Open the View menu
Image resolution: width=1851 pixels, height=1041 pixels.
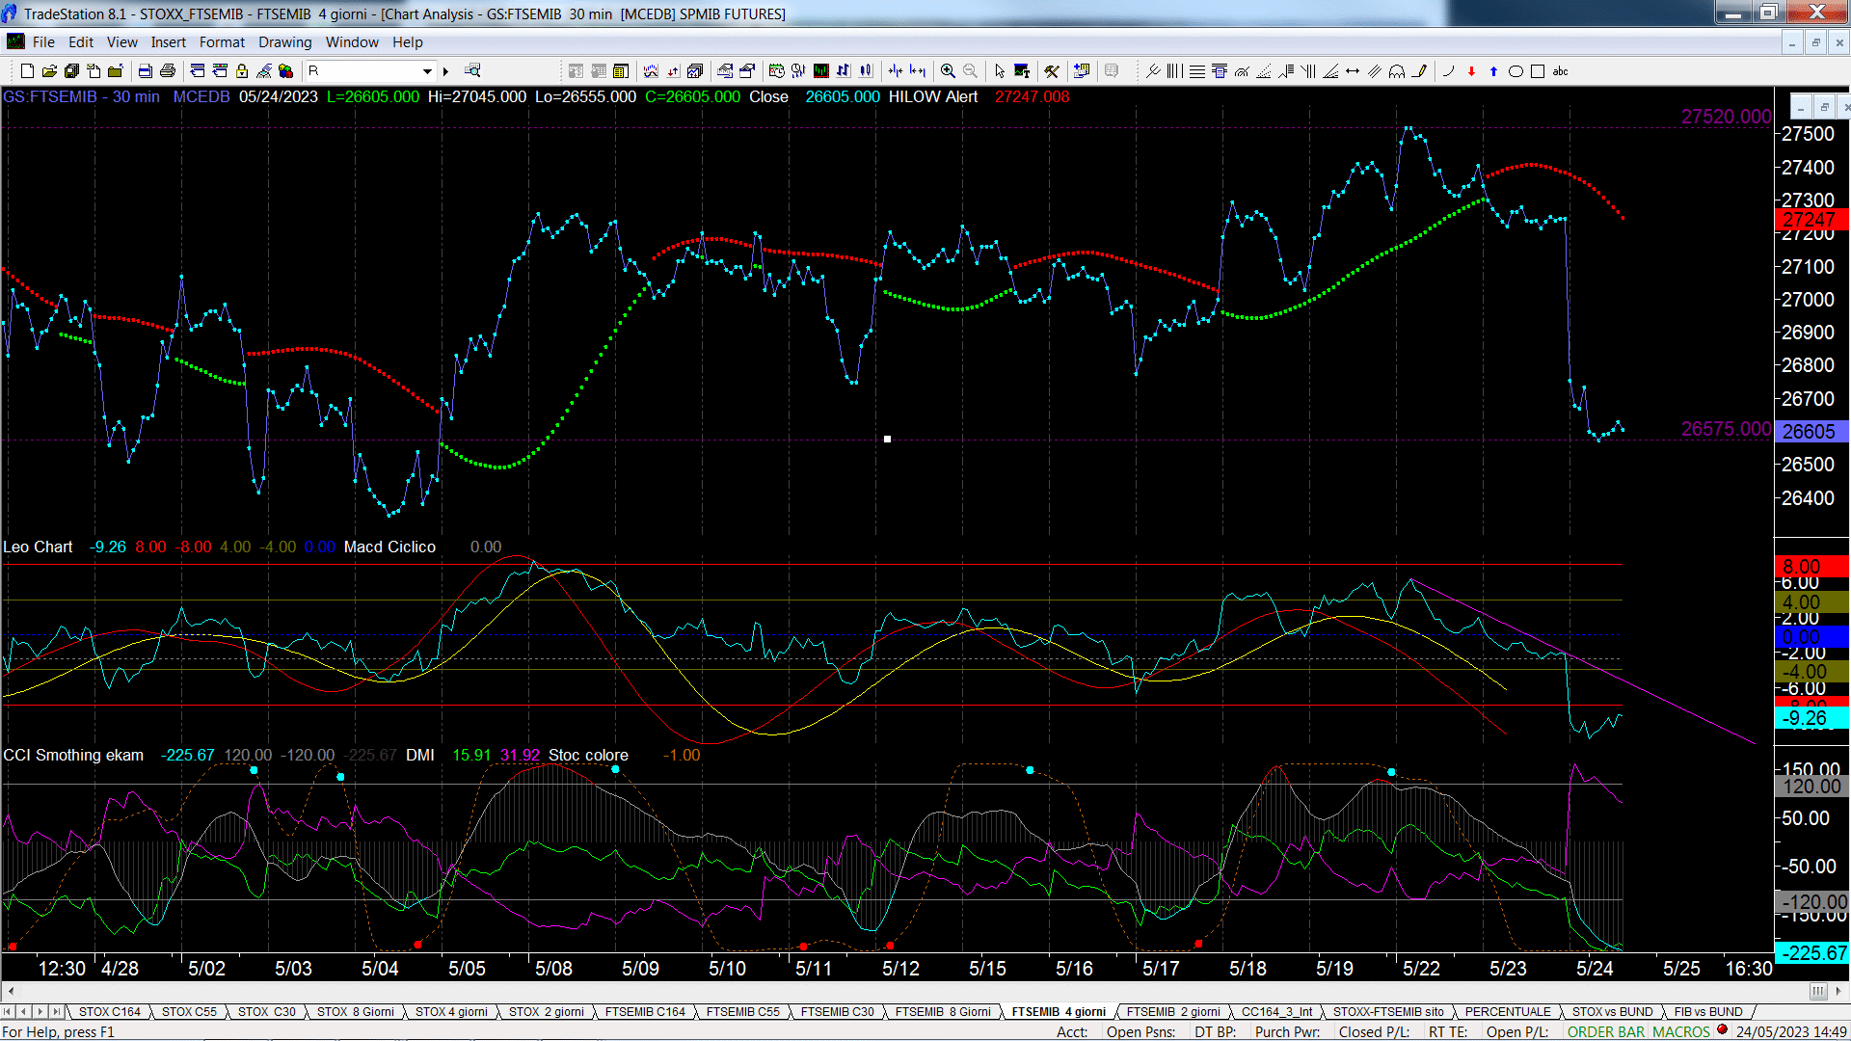[x=121, y=42]
